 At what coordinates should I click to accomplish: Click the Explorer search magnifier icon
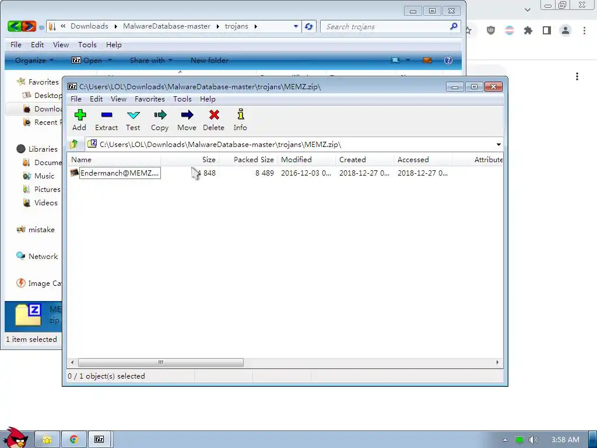(x=454, y=26)
